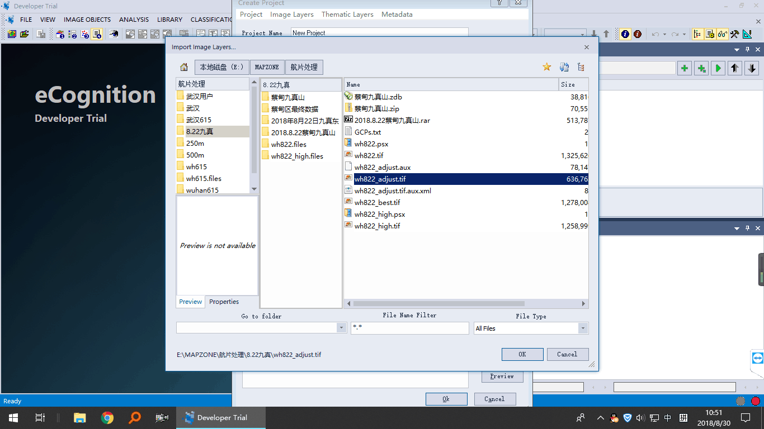Toggle the blue info circle icon
The width and height of the screenshot is (764, 429).
point(625,34)
